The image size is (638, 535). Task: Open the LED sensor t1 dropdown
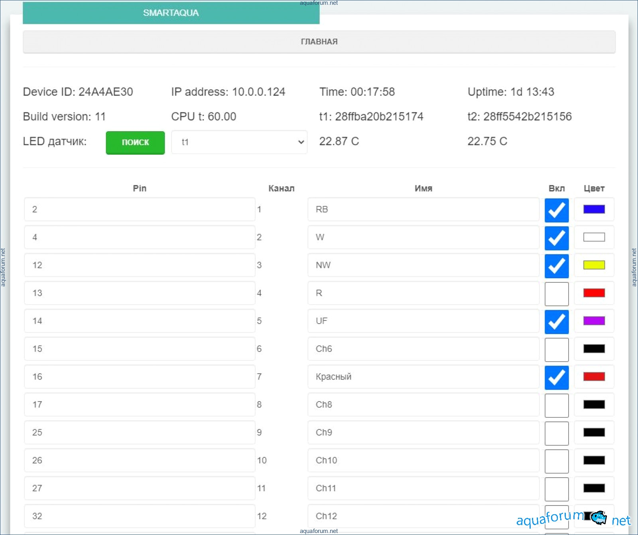(239, 142)
